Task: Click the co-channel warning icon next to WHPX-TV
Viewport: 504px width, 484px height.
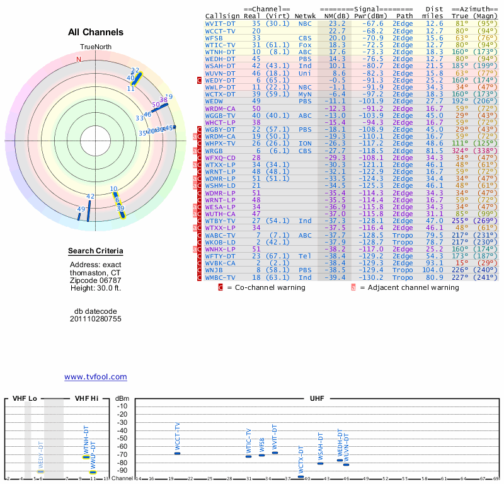Action: point(200,143)
